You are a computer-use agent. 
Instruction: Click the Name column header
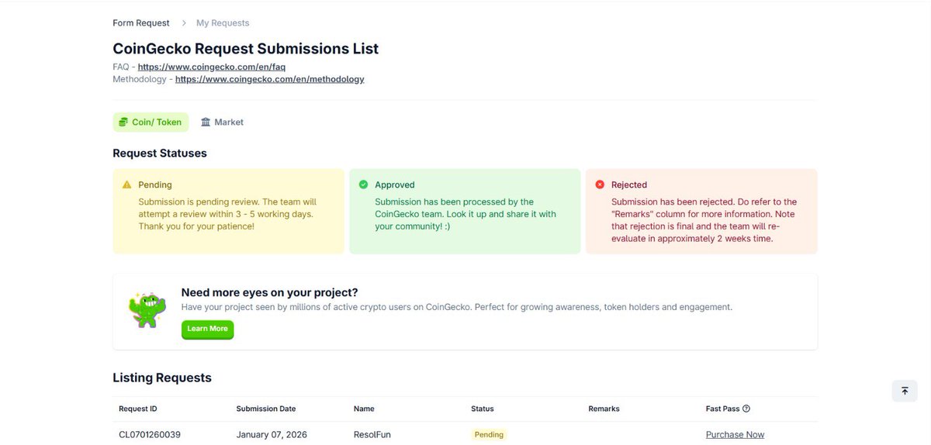pos(364,409)
